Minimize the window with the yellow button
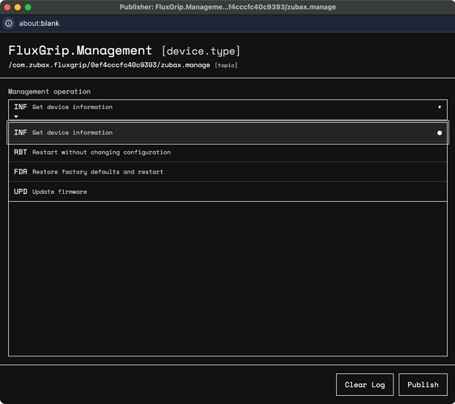Screen dimensions: 455x404 click(x=18, y=7)
